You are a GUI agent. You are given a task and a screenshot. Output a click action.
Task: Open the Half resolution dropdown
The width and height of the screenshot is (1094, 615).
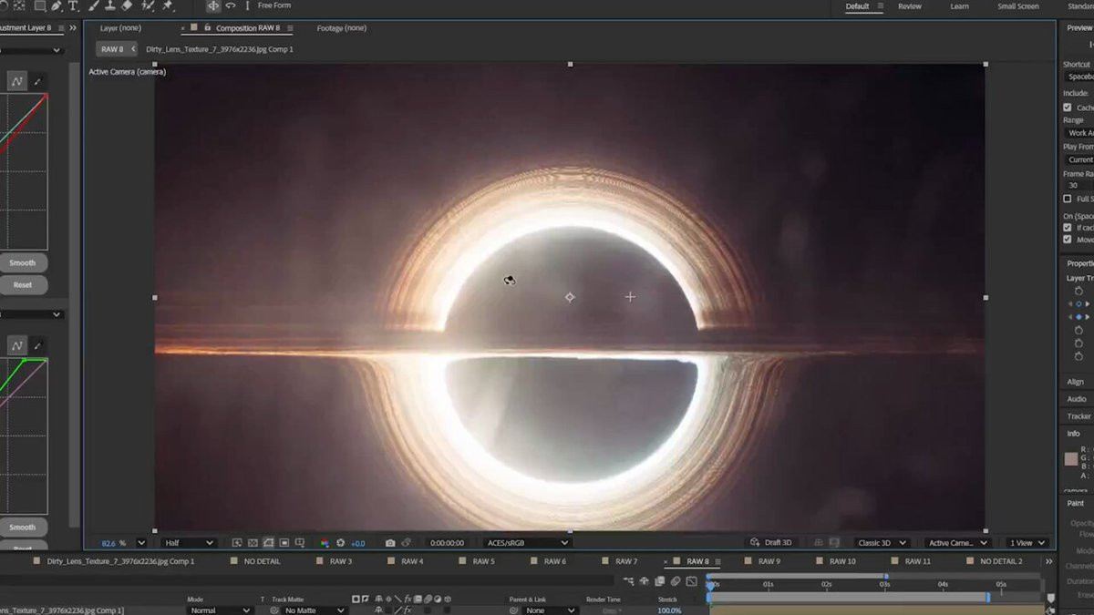189,543
